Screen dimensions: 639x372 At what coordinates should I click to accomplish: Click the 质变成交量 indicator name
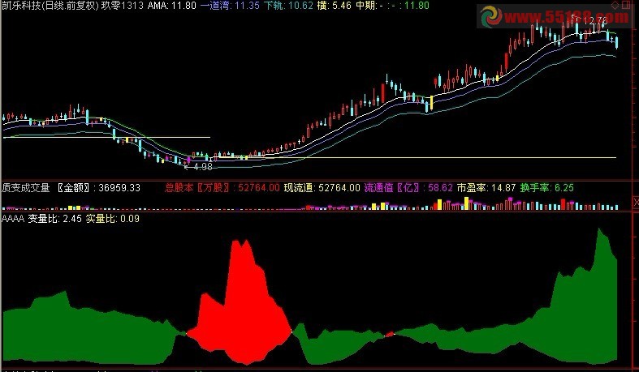26,188
